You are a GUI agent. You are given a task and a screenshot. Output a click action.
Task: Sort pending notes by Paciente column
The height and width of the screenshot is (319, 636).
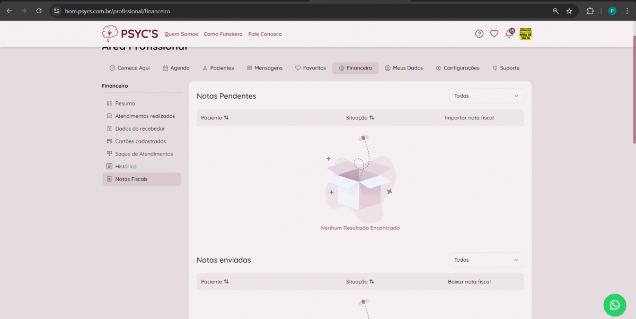point(215,118)
